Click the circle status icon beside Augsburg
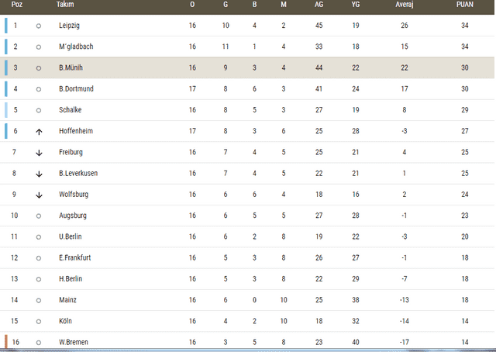The image size is (496, 352). coord(39,216)
